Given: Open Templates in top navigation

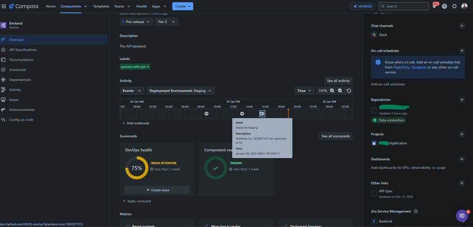Looking at the screenshot, I should [101, 6].
